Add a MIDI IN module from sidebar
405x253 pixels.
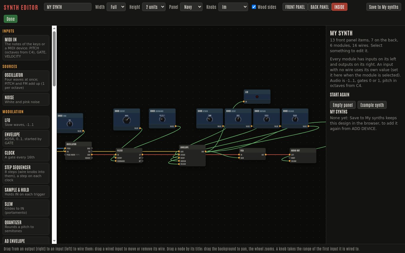pyautogui.click(x=26, y=48)
